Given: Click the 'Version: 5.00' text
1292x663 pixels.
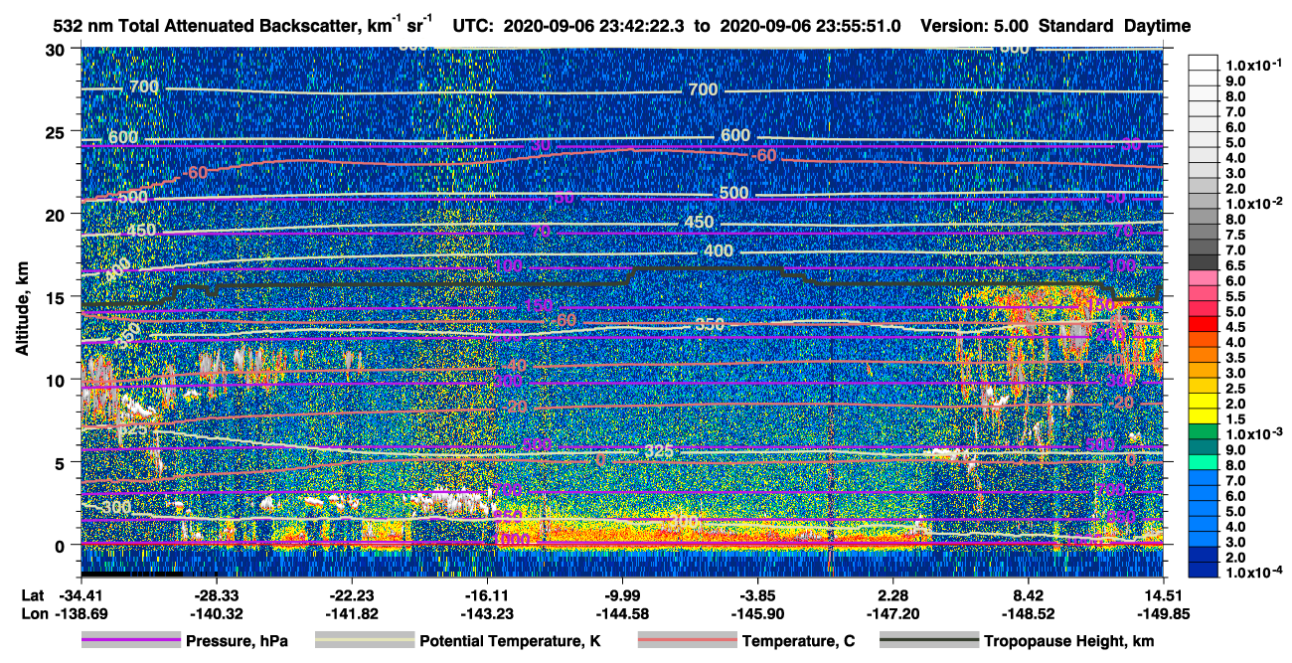Looking at the screenshot, I should pyautogui.click(x=975, y=26).
